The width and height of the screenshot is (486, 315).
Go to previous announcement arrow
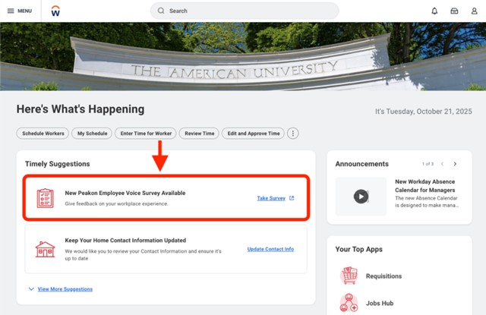point(442,164)
